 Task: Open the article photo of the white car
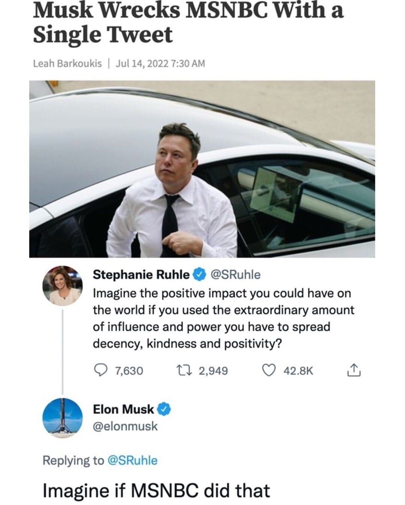pos(202,169)
